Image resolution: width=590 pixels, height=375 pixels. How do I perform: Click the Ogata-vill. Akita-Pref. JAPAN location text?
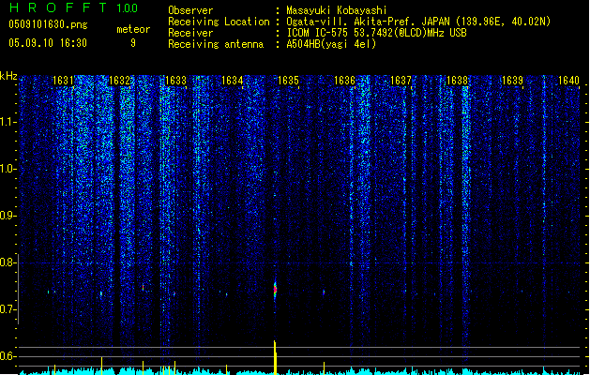pos(418,22)
